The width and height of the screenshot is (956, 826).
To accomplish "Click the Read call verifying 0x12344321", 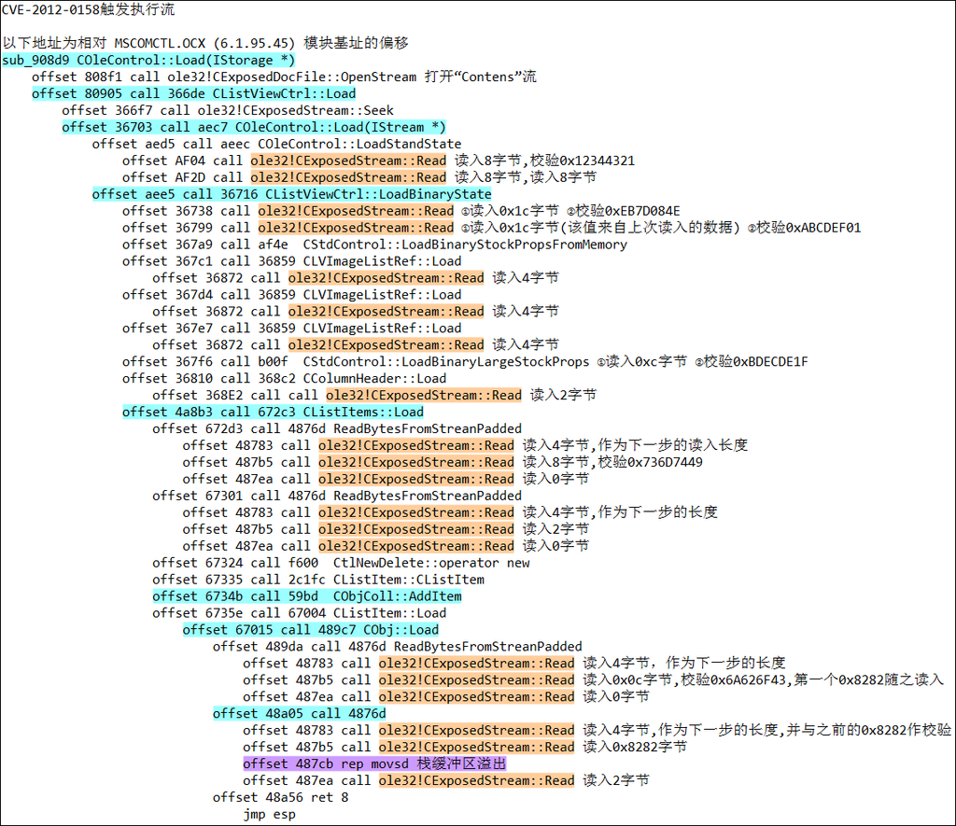I will 378,161.
